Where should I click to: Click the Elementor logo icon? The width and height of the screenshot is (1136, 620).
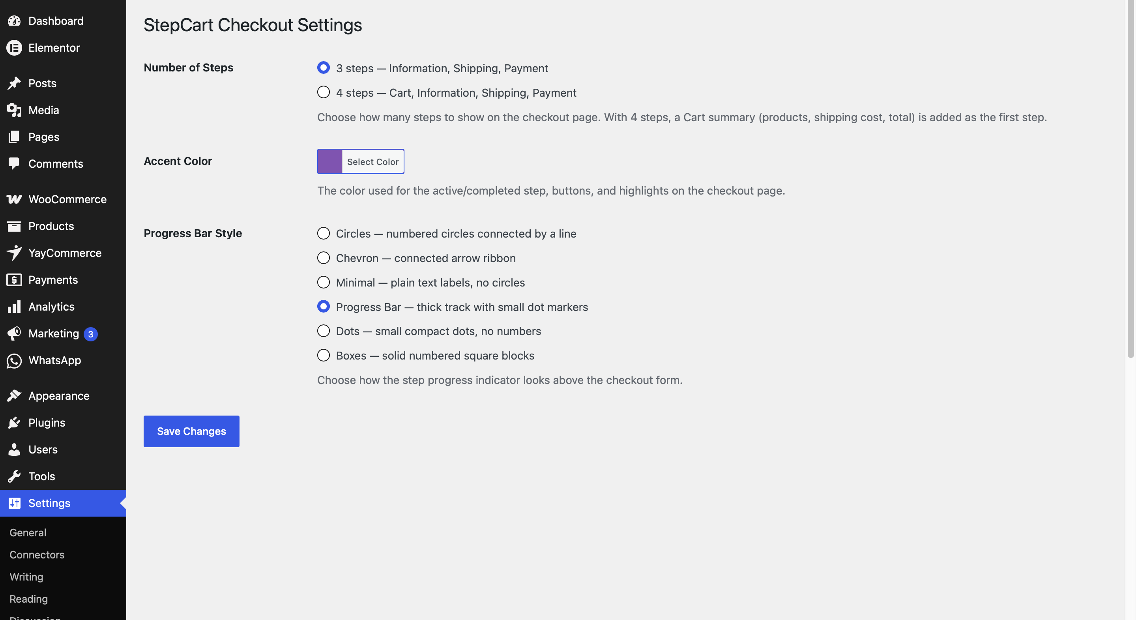pyautogui.click(x=14, y=48)
